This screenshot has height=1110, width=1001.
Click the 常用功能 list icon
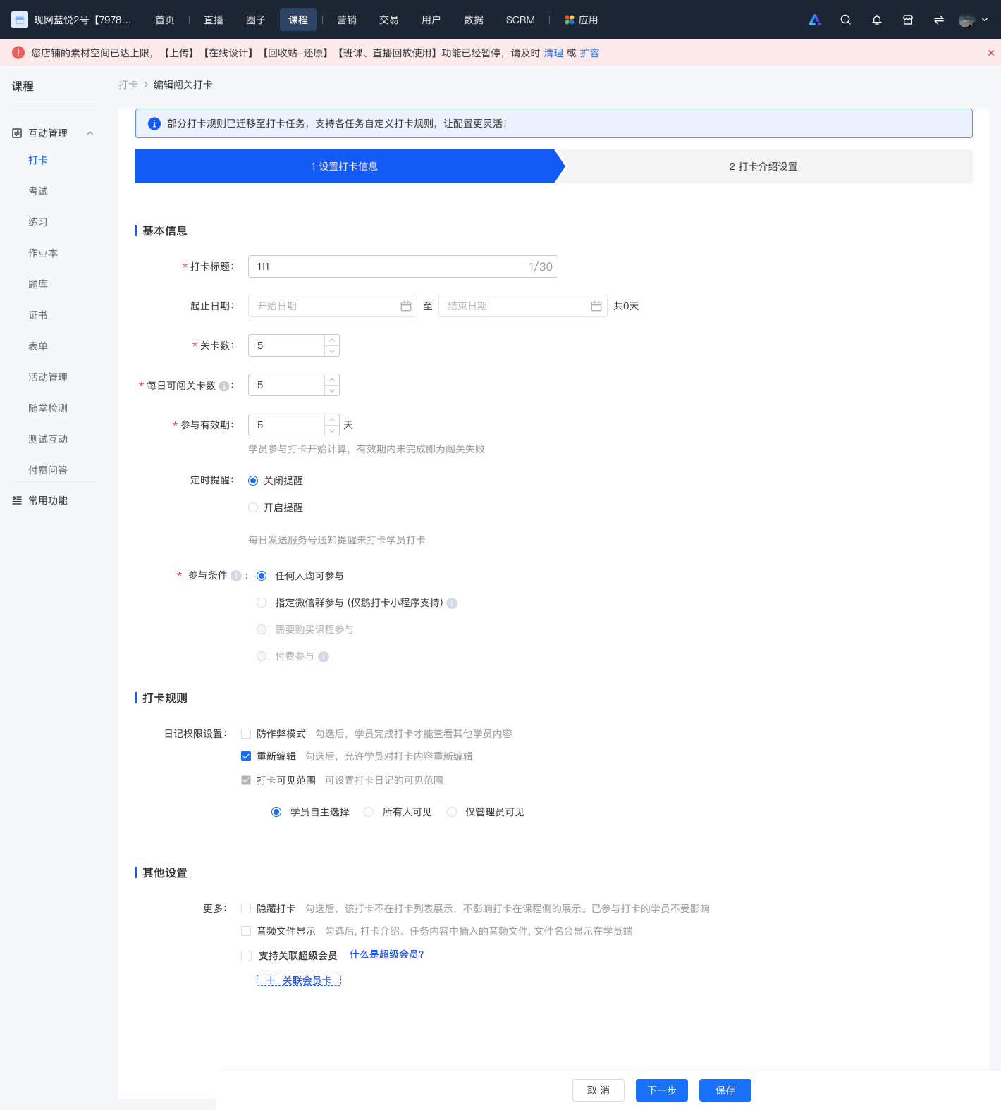(17, 500)
